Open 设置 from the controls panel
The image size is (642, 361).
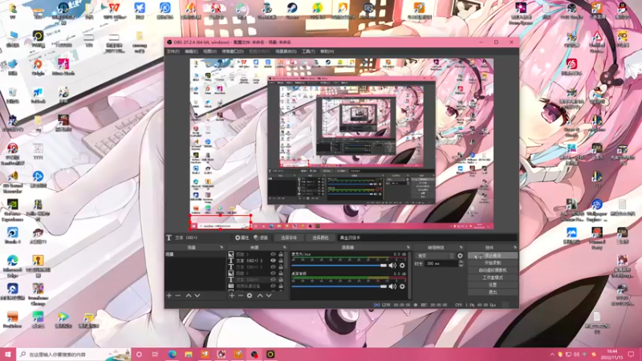493,285
